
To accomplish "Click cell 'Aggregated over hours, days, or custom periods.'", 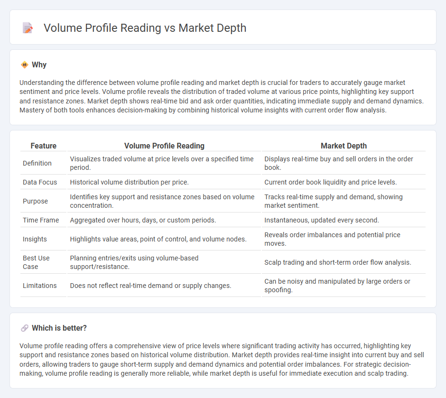I will [x=164, y=220].
